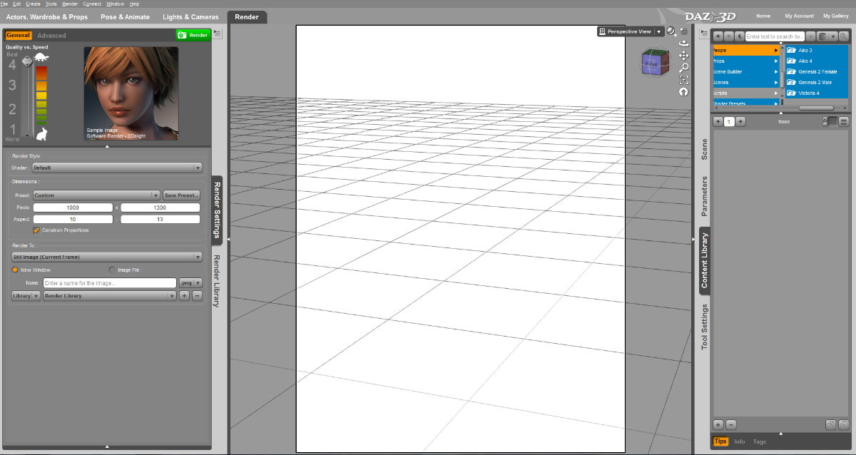Open the Still Image (Current Frame) dropdown
The height and width of the screenshot is (455, 856).
click(x=107, y=257)
